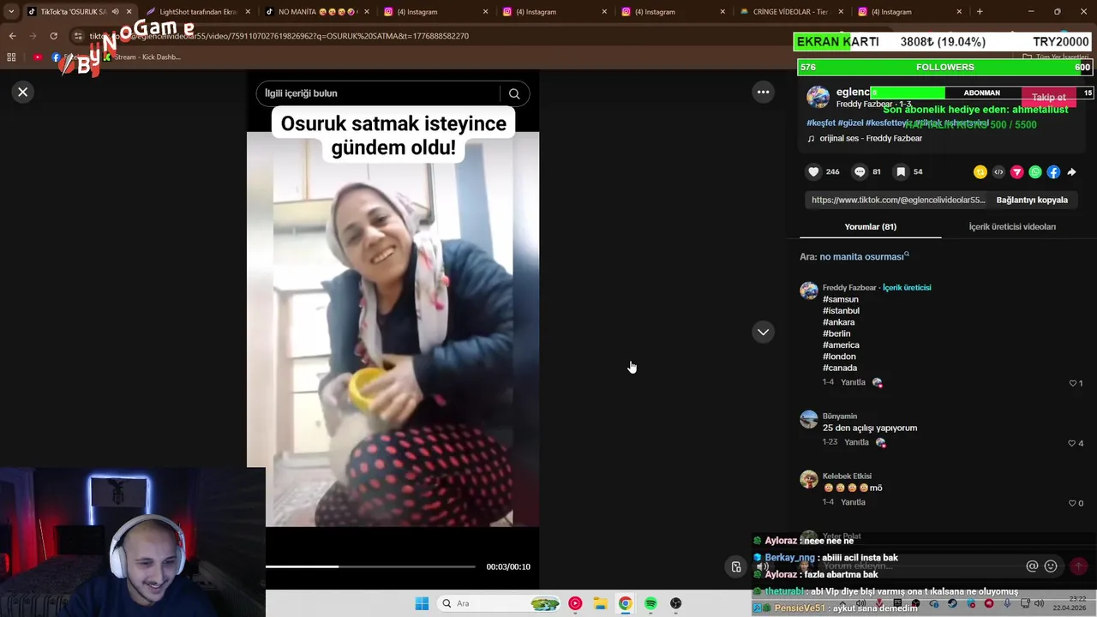
Task: Post the comment with red arrow button
Action: pos(1079,566)
